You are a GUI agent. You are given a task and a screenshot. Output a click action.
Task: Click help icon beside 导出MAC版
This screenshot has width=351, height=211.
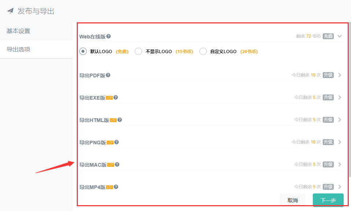(117, 164)
